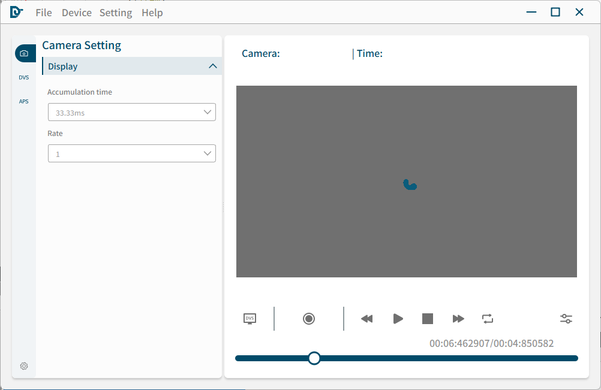The width and height of the screenshot is (601, 390).
Task: Open the Rate dropdown
Action: [131, 154]
